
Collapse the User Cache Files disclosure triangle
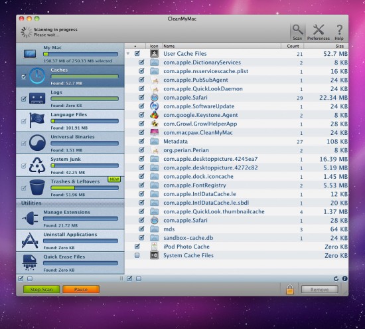128,54
